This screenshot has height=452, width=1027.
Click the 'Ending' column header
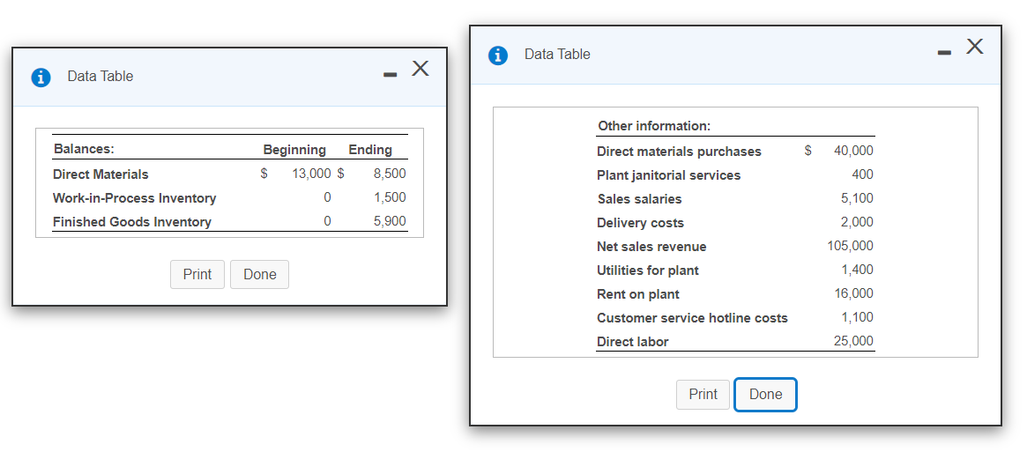[x=371, y=150]
